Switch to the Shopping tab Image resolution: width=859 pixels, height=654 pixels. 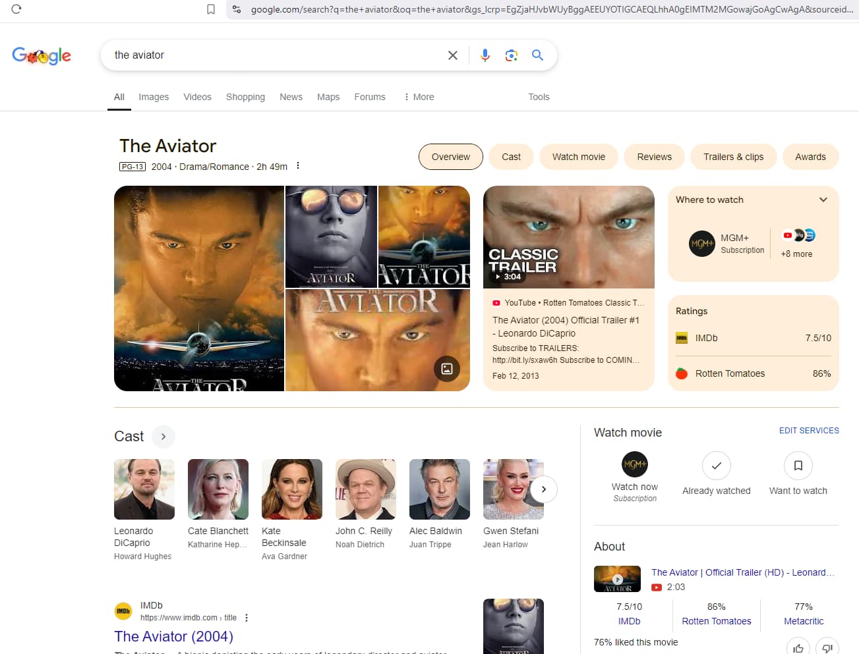click(245, 97)
